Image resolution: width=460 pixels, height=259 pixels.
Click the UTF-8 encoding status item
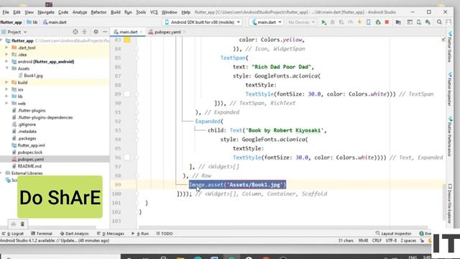pos(391,240)
